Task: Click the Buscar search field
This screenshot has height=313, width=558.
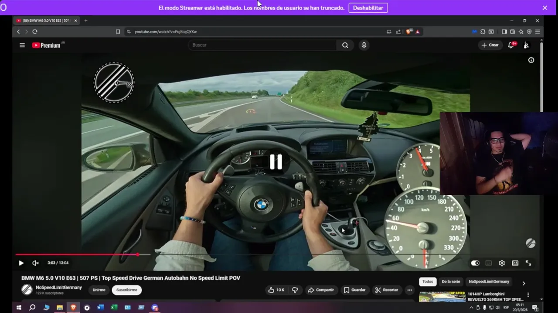Action: pos(262,45)
